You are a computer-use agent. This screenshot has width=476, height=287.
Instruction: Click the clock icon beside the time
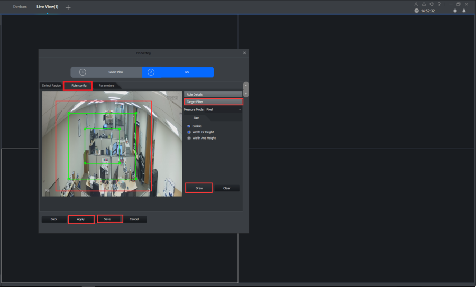(417, 11)
